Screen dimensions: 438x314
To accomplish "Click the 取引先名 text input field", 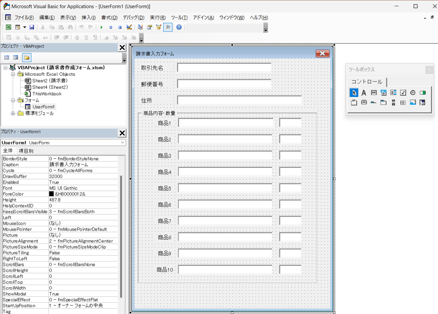I will click(x=224, y=68).
